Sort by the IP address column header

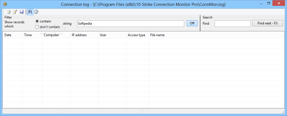(84, 35)
